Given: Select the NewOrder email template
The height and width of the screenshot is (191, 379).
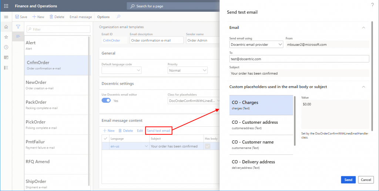Looking at the screenshot, I should click(57, 85).
